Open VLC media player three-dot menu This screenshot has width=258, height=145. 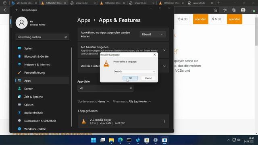tap(164, 121)
